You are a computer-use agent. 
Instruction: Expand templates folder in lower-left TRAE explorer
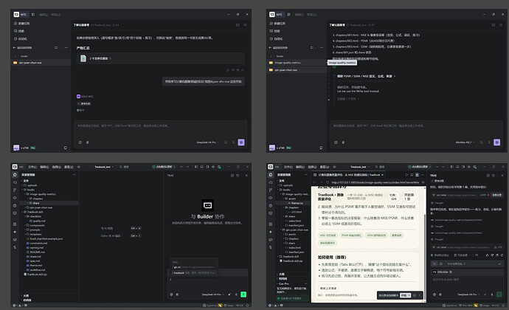[35, 234]
